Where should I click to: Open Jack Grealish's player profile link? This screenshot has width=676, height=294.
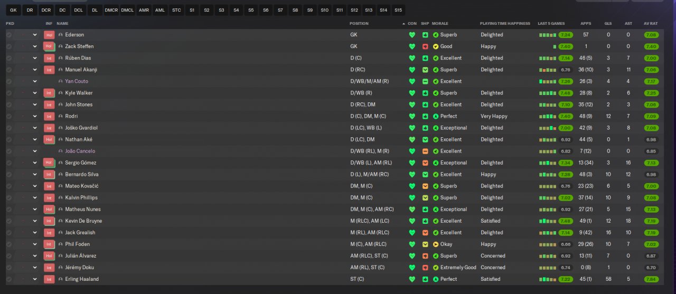click(80, 233)
